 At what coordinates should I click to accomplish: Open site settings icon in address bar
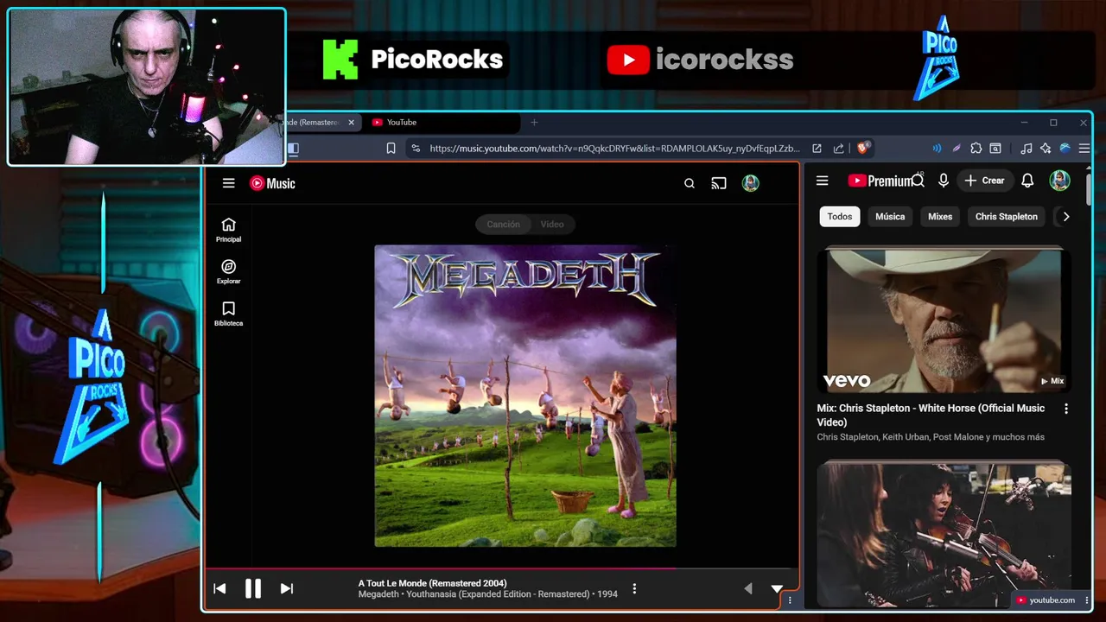[x=416, y=149]
